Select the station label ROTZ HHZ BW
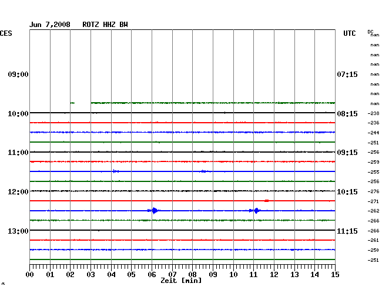Image resolution: width=382 pixels, height=290 pixels. [x=105, y=25]
